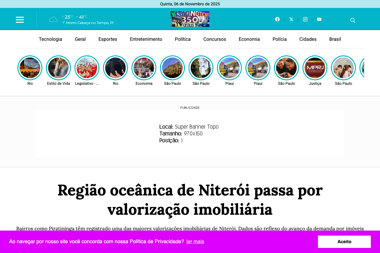Accept cookies with the Aceito button

point(344,242)
